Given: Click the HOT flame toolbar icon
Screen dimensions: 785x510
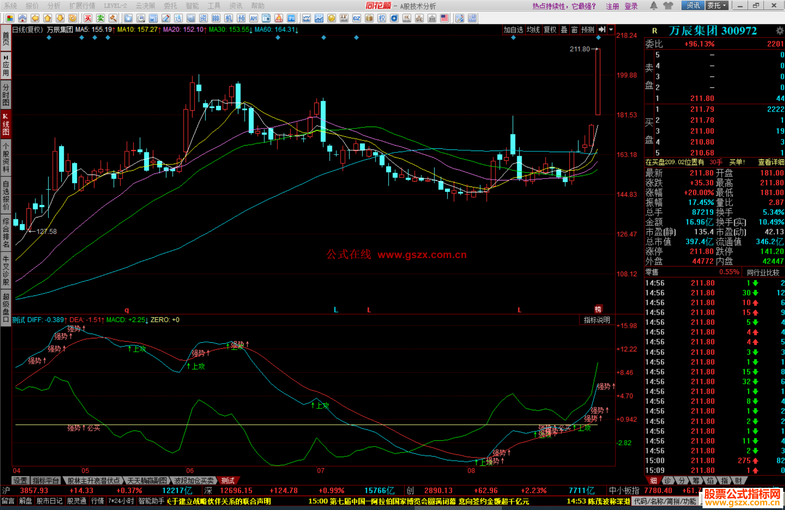Looking at the screenshot, I should click(x=279, y=18).
